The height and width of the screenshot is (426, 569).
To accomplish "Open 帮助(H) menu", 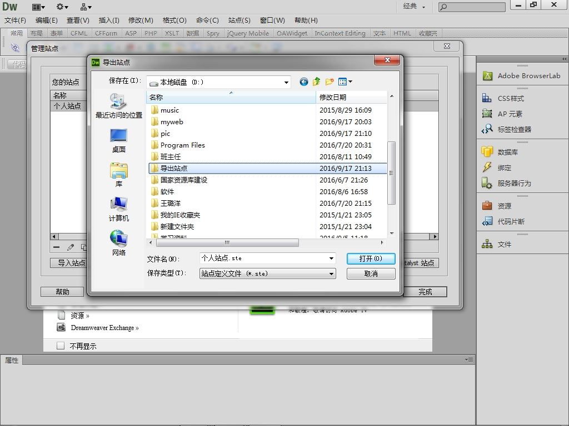I will coord(306,21).
